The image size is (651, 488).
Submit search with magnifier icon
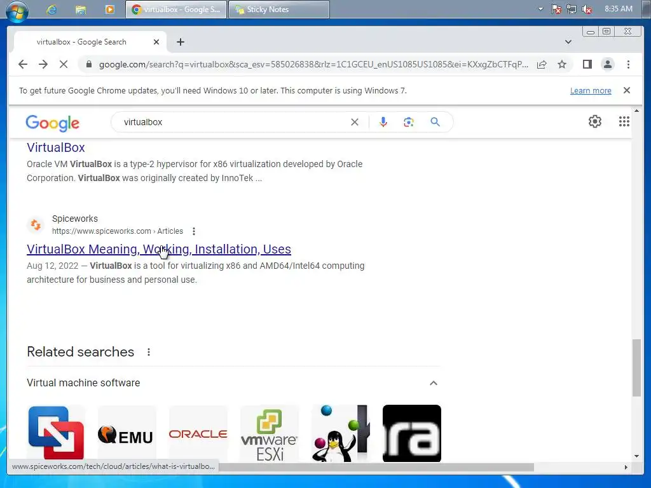click(435, 122)
